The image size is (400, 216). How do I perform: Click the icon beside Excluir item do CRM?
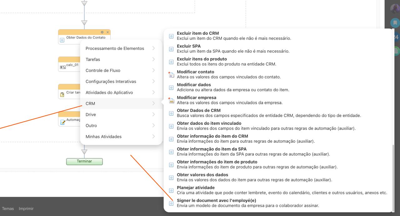[x=171, y=36]
